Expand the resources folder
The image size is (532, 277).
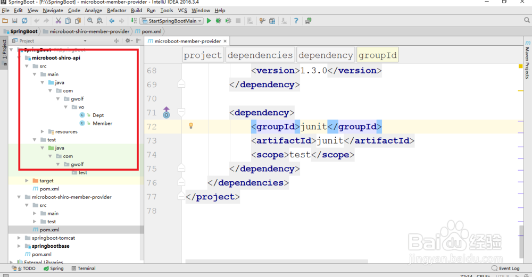tap(43, 131)
